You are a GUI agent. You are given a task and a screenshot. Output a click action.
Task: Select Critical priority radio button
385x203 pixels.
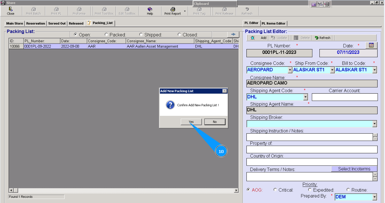click(275, 190)
